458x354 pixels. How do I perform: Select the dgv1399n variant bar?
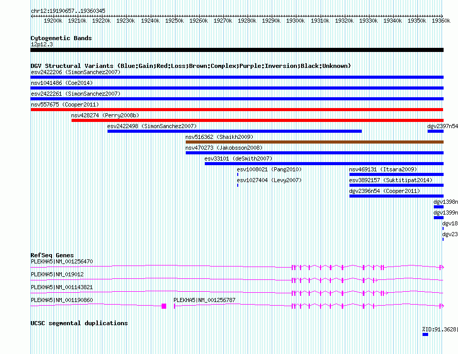tap(439, 218)
